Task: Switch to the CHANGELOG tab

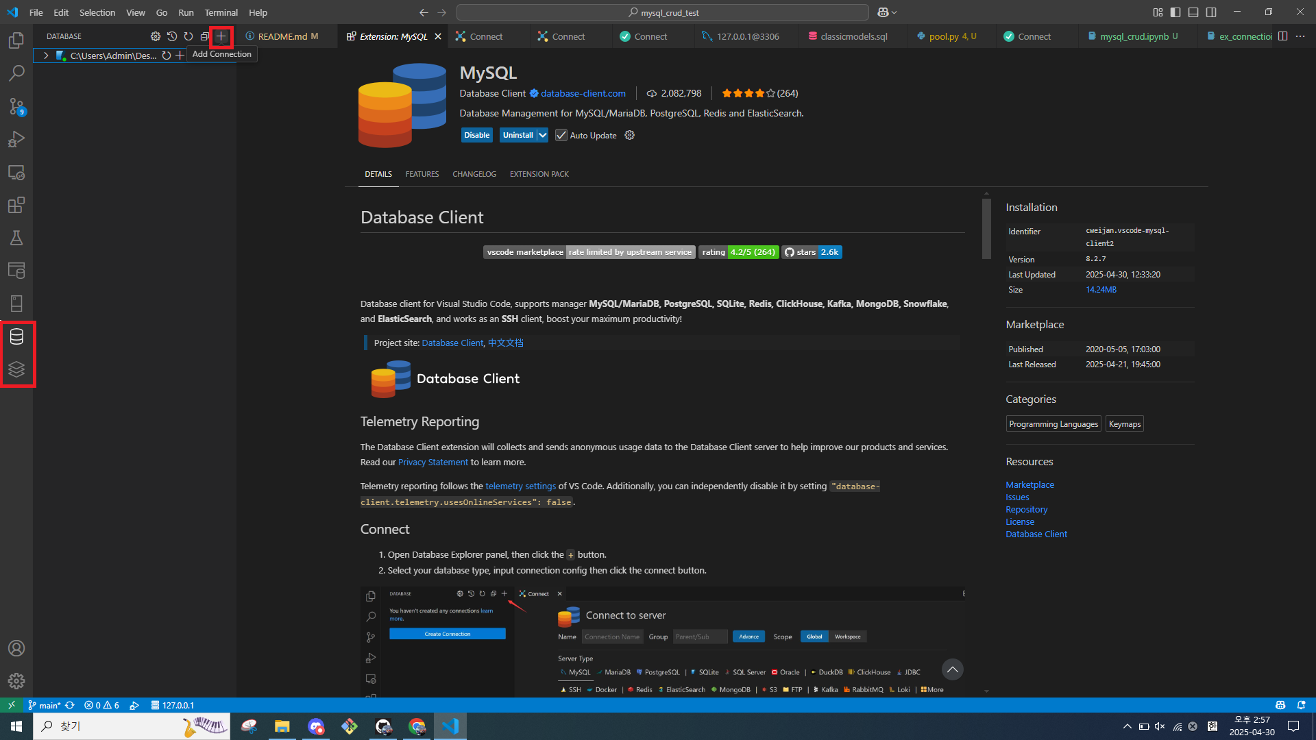Action: [474, 174]
